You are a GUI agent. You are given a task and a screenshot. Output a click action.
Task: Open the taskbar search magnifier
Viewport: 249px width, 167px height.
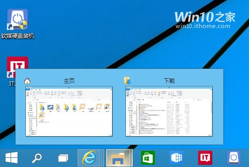click(37, 158)
